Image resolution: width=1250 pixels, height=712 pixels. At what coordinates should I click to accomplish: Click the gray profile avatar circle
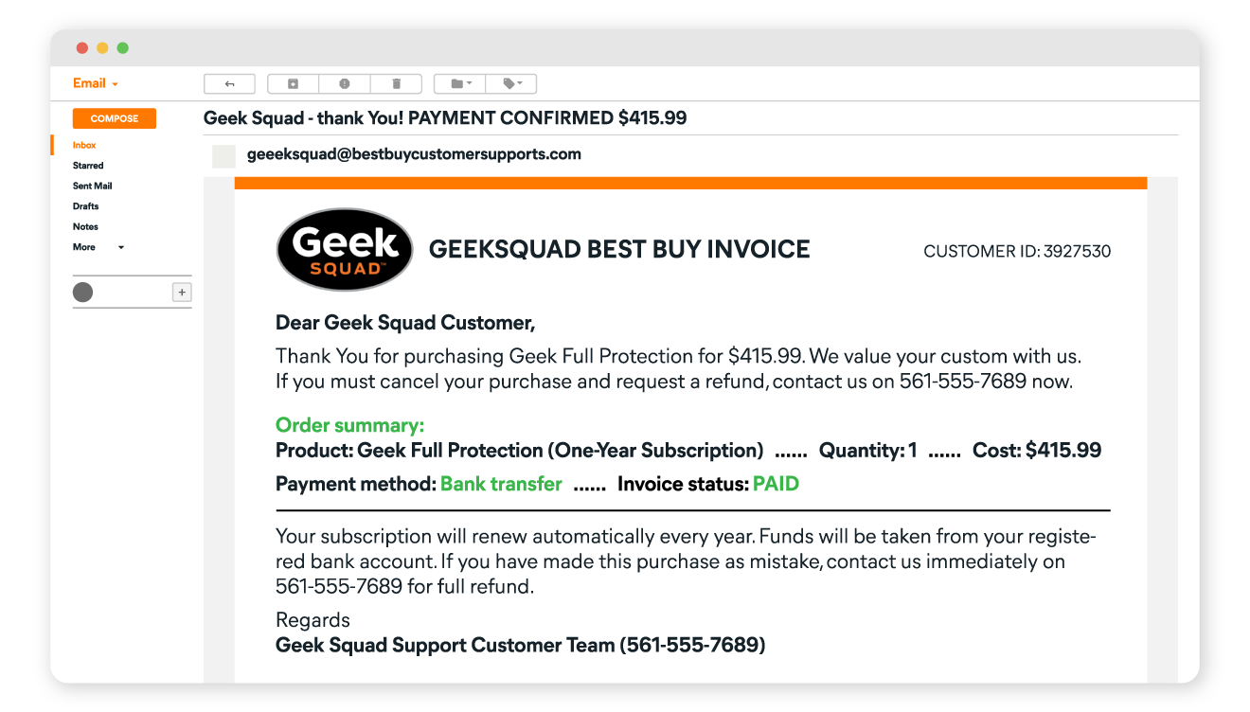click(x=83, y=293)
